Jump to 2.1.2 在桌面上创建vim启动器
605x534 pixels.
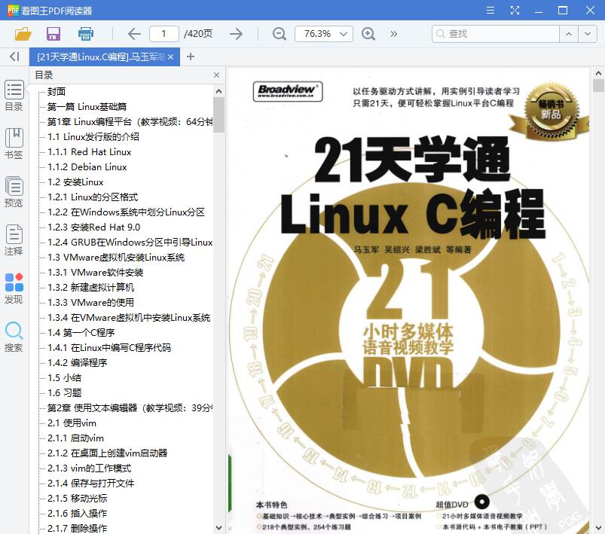coord(108,453)
